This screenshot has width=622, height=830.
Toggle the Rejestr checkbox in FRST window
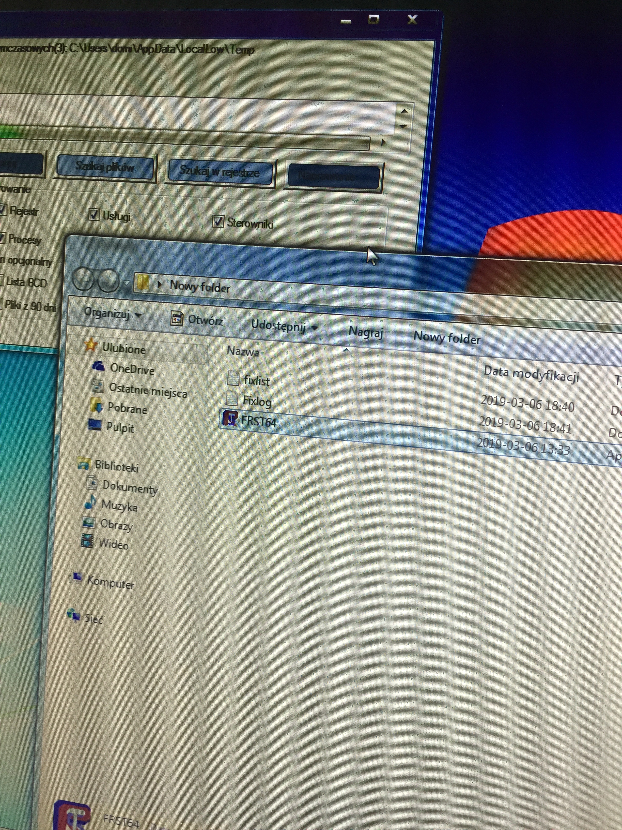tap(3, 209)
